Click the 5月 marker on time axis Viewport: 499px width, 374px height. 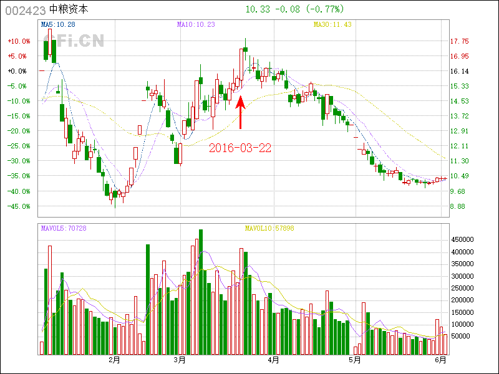pyautogui.click(x=355, y=360)
